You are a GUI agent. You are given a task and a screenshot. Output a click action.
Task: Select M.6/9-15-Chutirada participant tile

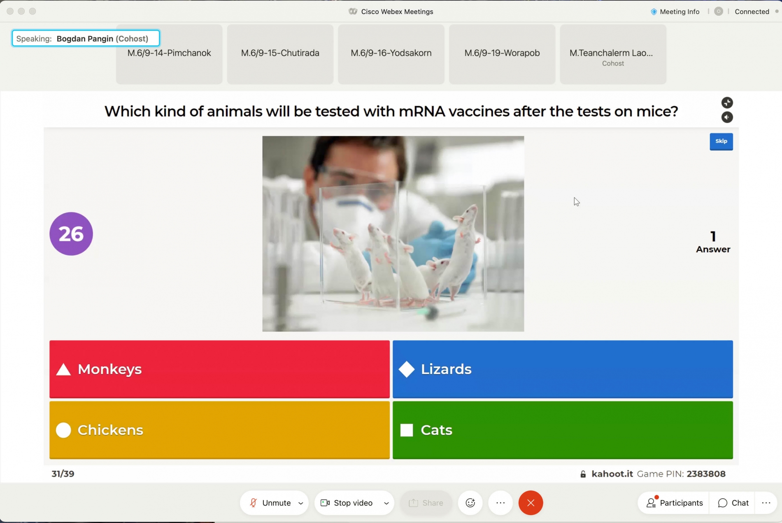tap(280, 54)
